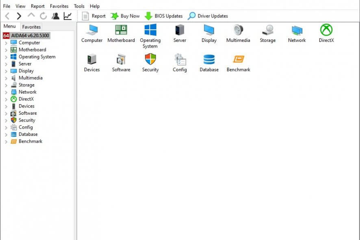Viewport: 360px width, 240px height.
Task: Expand the DirectX tree node
Action: pyautogui.click(x=6, y=100)
